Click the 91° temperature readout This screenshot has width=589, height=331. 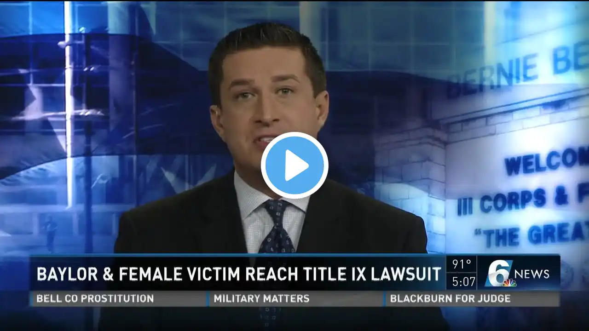click(462, 265)
